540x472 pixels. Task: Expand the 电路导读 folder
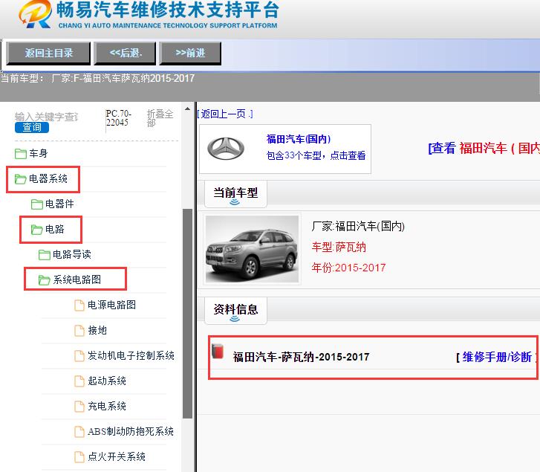[72, 255]
